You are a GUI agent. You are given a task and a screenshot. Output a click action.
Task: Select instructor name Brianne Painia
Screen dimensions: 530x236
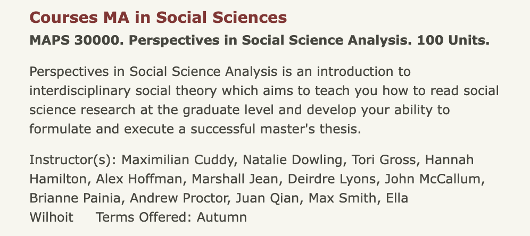point(77,198)
